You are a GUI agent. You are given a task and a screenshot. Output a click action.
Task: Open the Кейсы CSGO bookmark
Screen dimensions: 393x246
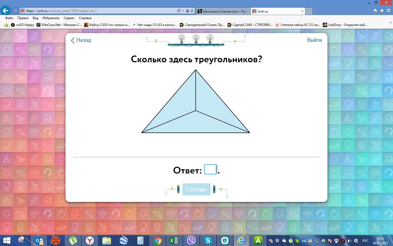pos(107,25)
